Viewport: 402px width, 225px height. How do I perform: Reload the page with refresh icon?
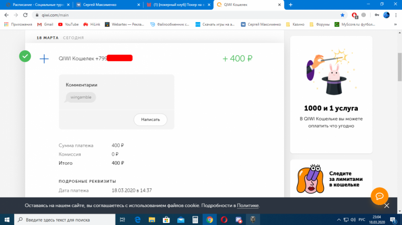tap(25, 15)
